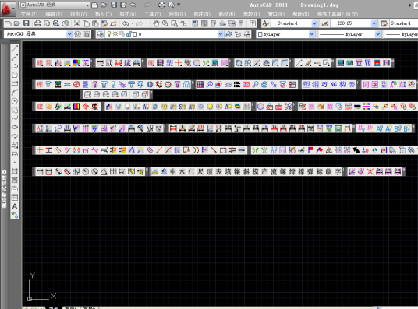Select the Multiline Text tool (A icon)
Image resolution: width=418 pixels, height=309 pixels.
pos(15,206)
